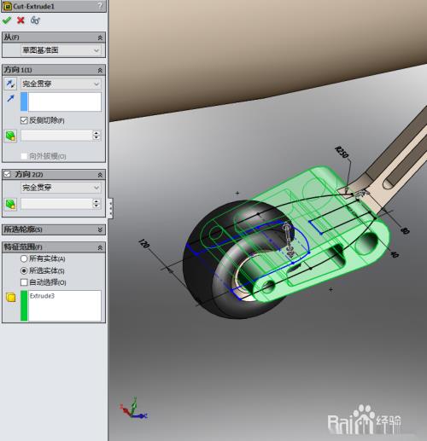Collapse the 特征范围(F) section

tap(100, 248)
